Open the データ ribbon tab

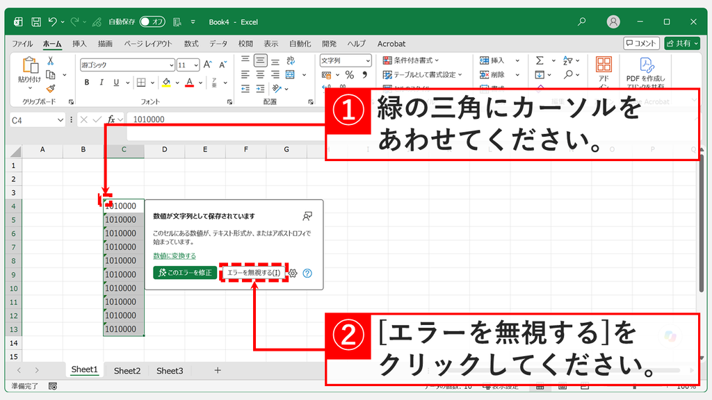pyautogui.click(x=218, y=44)
